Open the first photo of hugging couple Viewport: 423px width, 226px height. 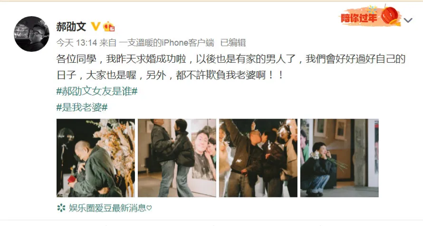(96, 158)
